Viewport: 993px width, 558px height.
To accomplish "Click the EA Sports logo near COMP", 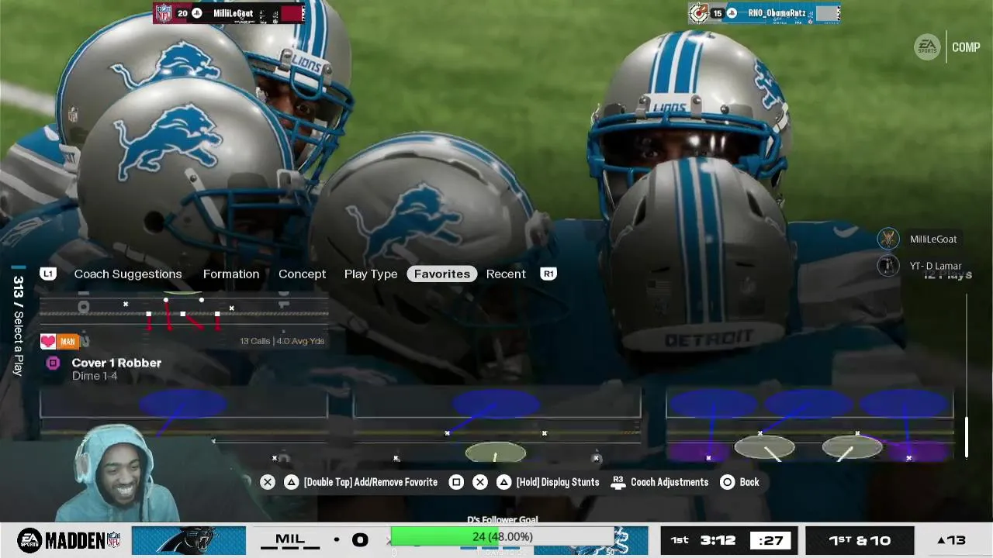I will click(x=927, y=46).
